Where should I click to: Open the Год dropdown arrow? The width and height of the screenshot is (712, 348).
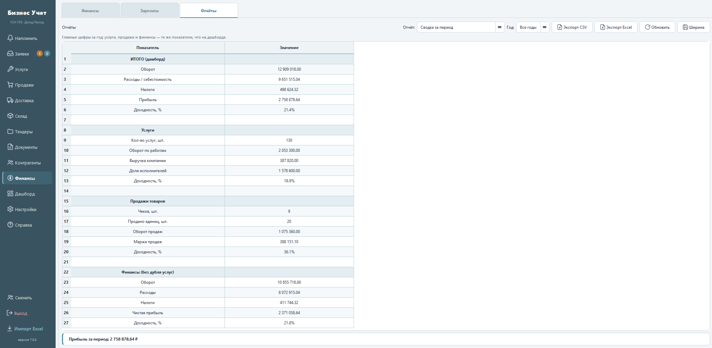coord(544,27)
